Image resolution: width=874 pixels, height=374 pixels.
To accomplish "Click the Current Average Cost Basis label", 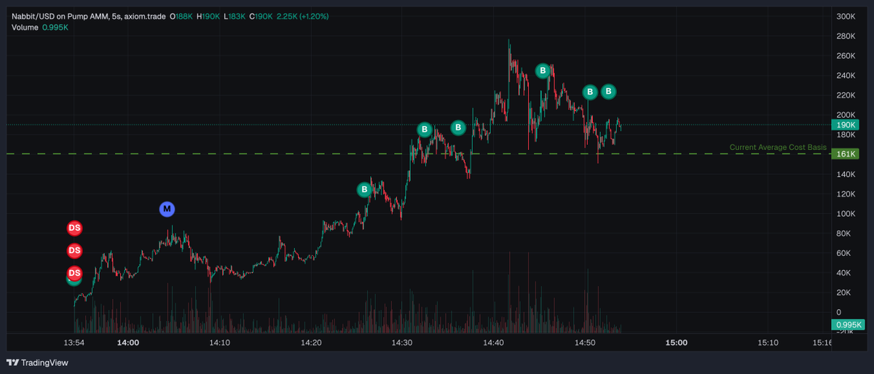I will click(778, 148).
